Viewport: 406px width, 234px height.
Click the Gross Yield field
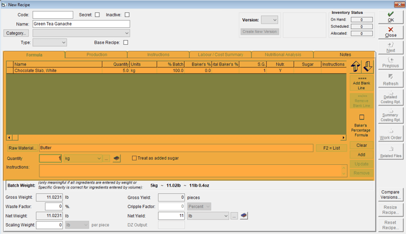coord(171,198)
